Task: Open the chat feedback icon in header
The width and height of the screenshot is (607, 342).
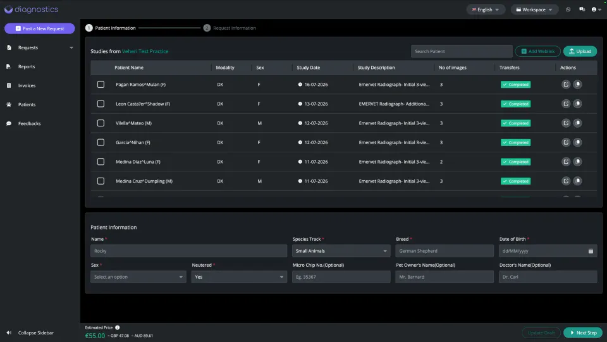Action: click(x=582, y=9)
